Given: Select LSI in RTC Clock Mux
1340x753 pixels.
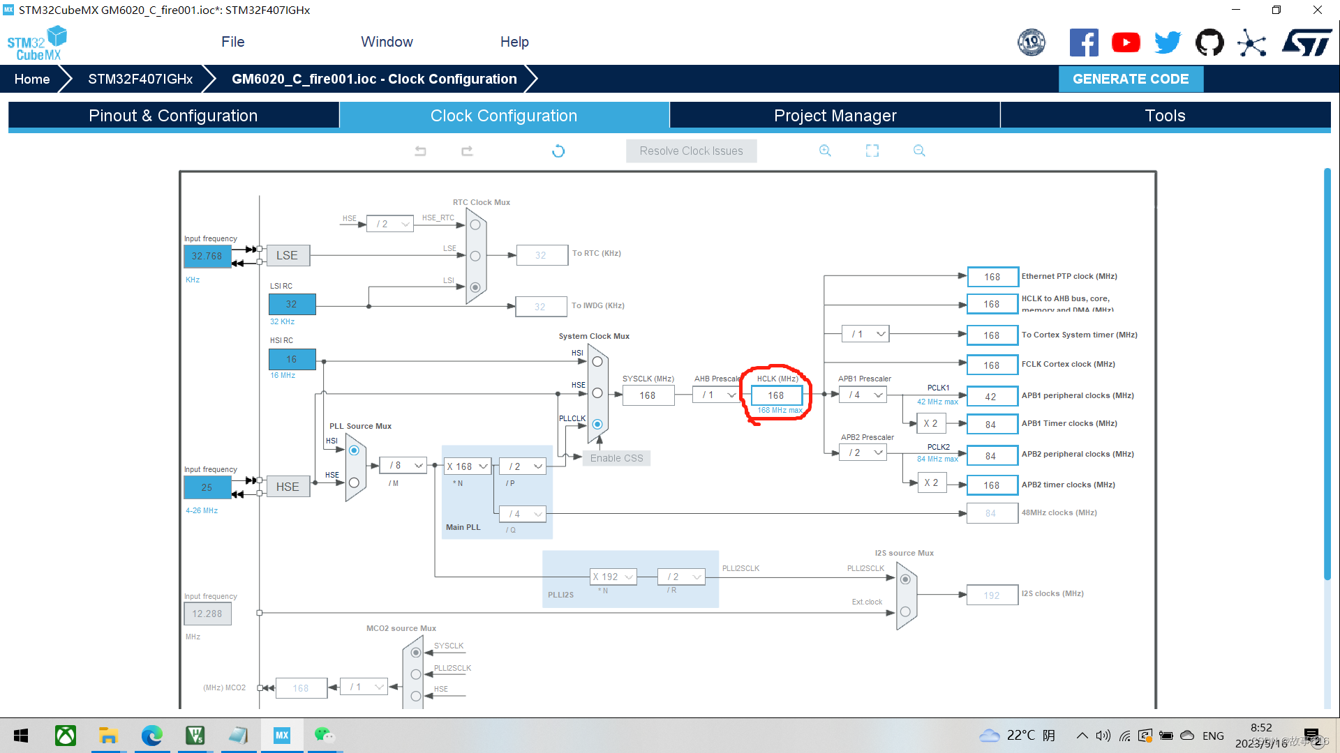Looking at the screenshot, I should tap(475, 287).
